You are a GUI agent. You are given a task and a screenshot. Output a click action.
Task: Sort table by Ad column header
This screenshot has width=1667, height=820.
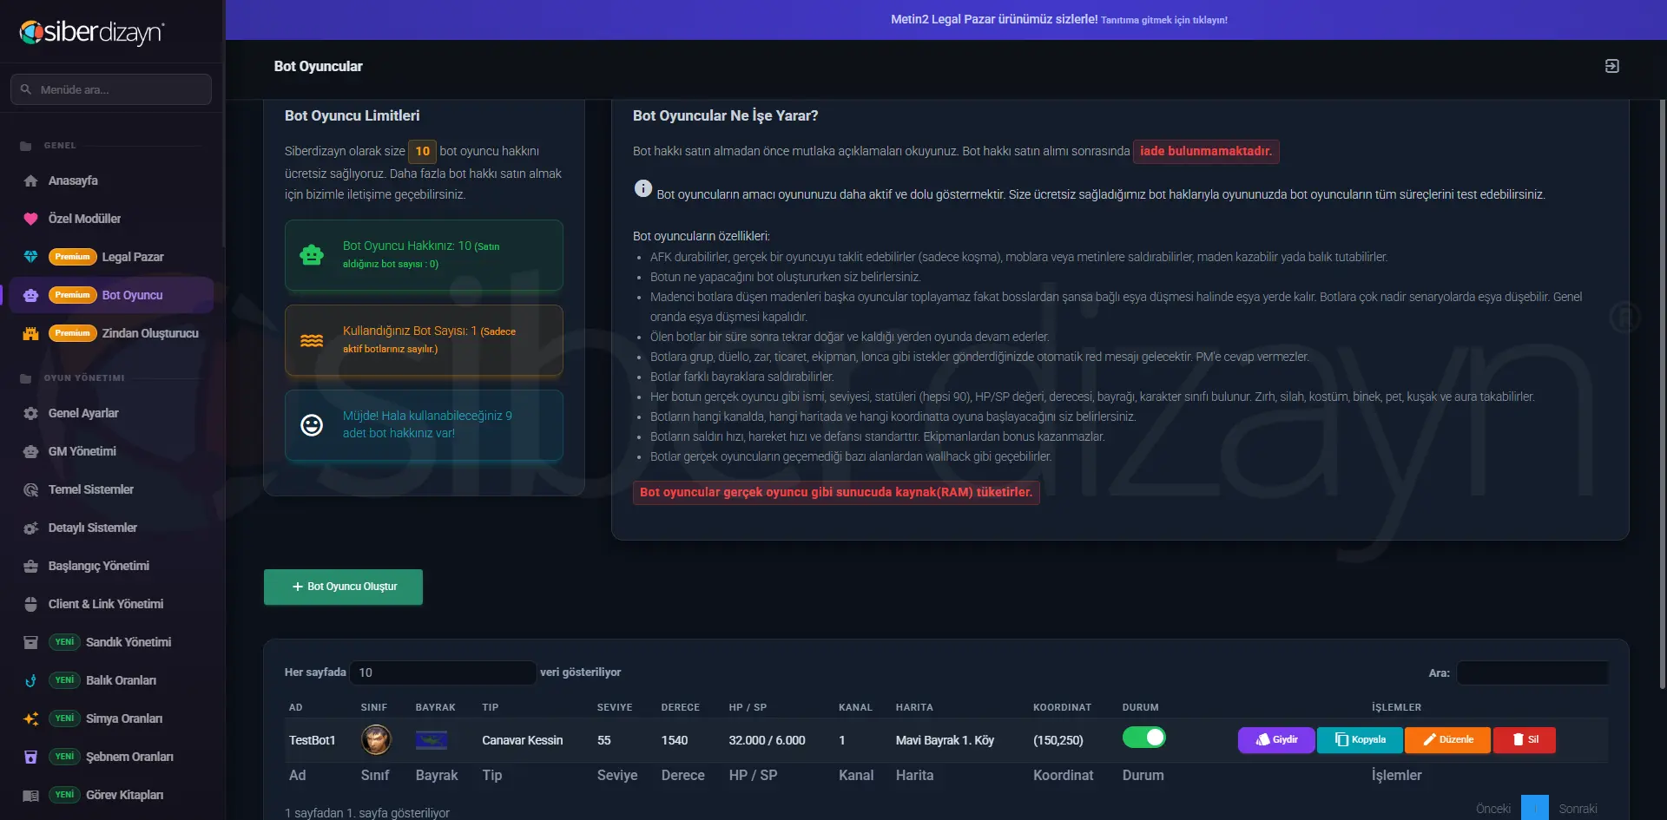(x=296, y=707)
